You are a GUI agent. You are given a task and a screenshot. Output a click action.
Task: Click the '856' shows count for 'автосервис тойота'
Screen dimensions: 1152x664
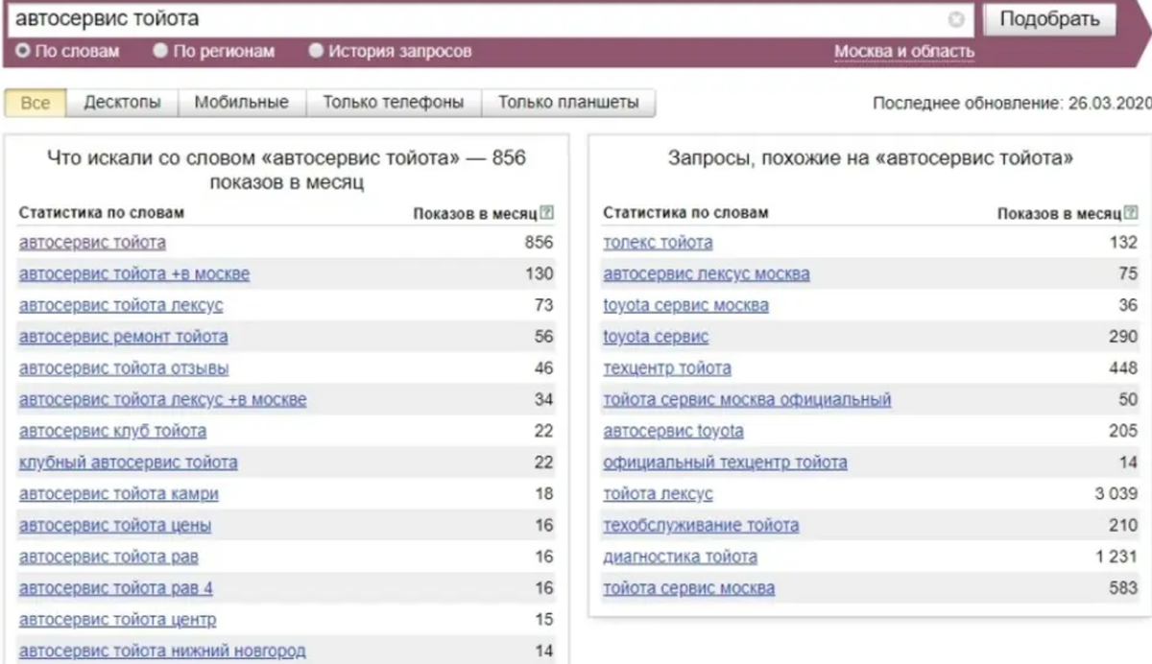pos(539,243)
